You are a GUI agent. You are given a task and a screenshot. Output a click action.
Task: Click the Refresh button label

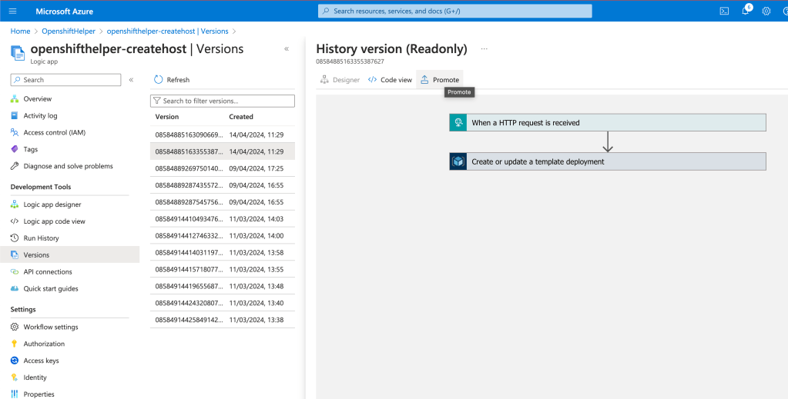pyautogui.click(x=178, y=80)
